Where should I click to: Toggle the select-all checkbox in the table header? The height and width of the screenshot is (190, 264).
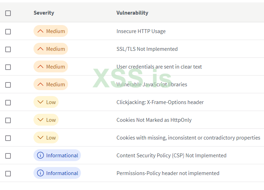[x=8, y=13]
